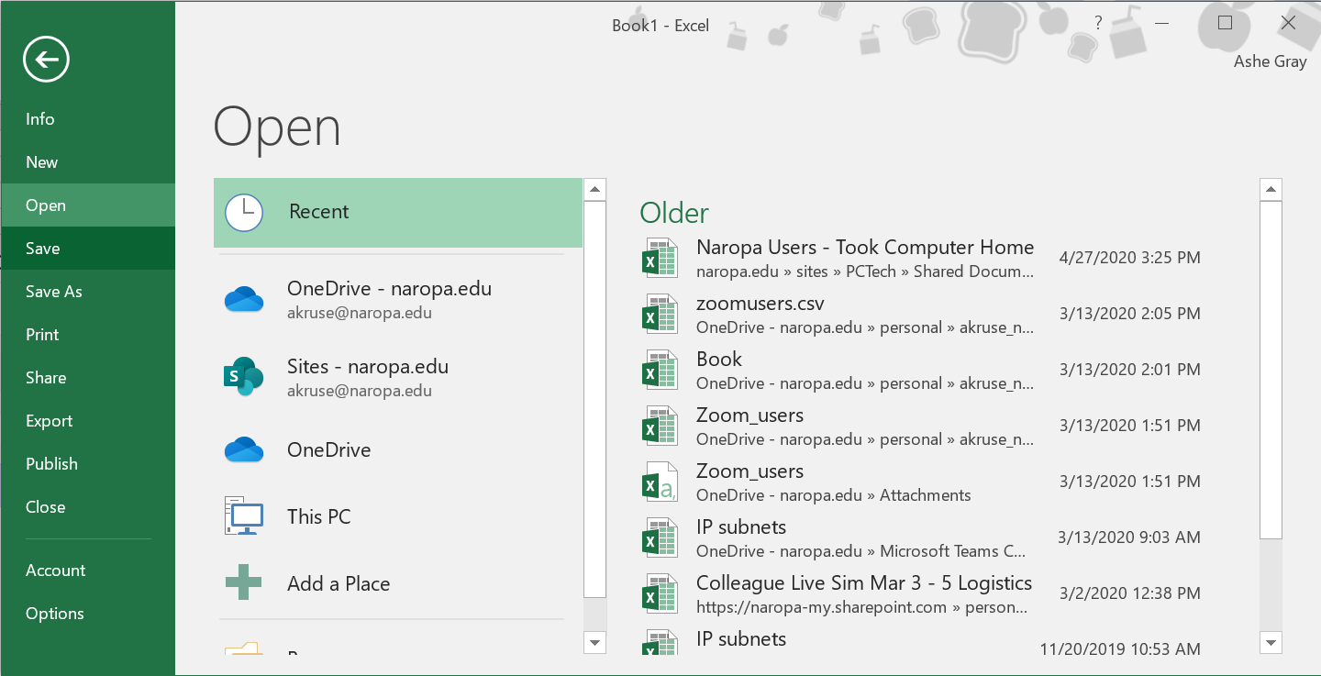Click the Older section heading

pyautogui.click(x=674, y=213)
